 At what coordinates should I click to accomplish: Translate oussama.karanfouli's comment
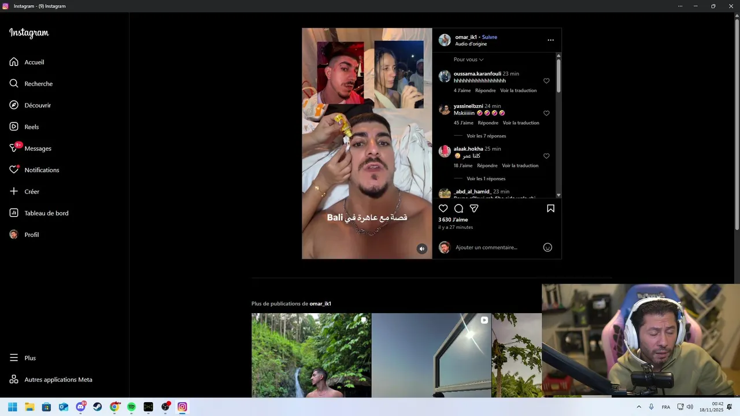519,91
